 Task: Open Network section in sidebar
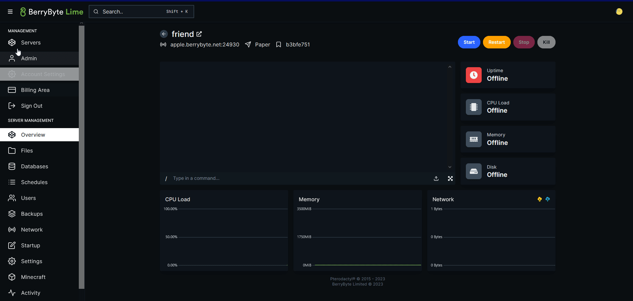pyautogui.click(x=40, y=230)
